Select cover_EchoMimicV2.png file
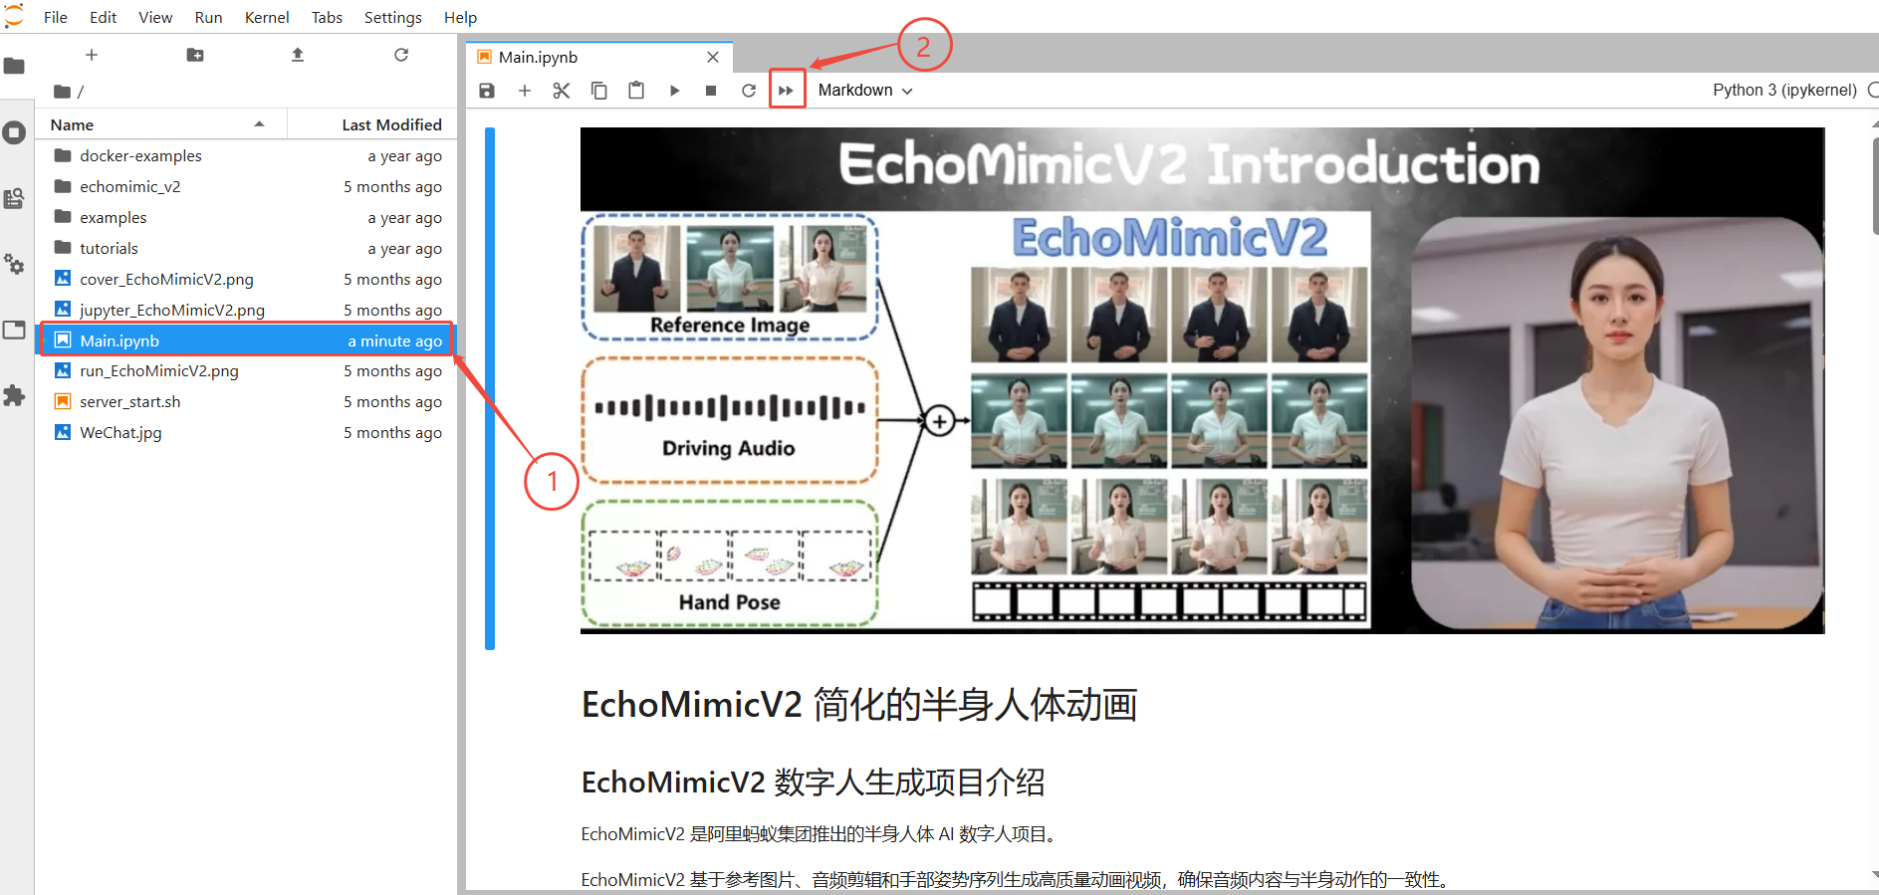 coord(247,280)
